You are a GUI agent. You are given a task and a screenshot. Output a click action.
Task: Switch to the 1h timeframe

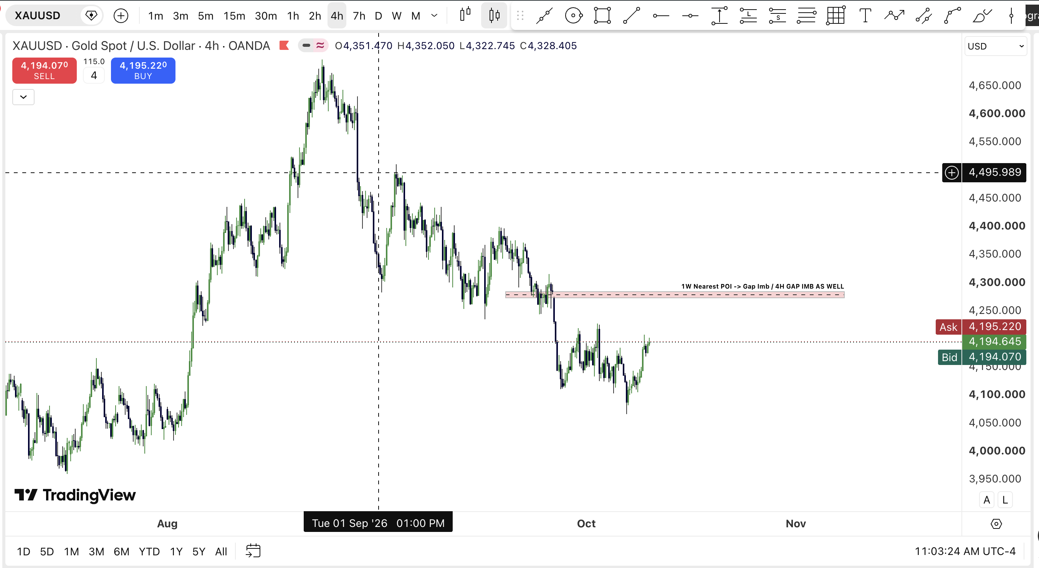[293, 16]
